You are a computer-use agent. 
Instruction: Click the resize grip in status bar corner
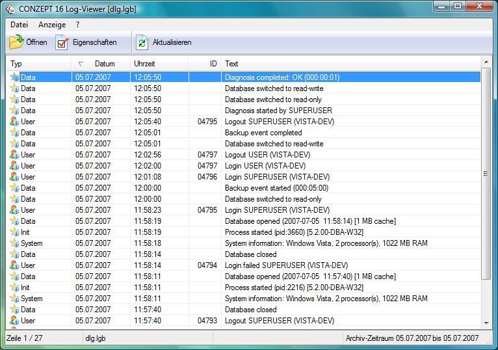488,340
